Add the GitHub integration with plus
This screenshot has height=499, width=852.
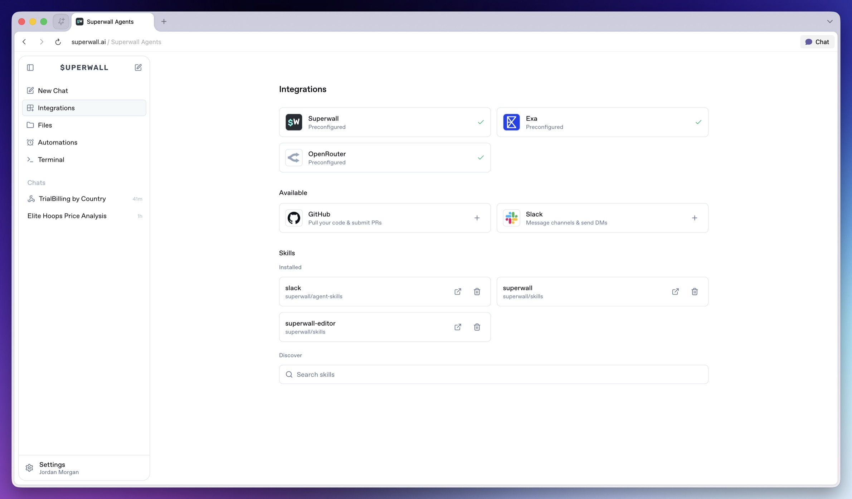coord(477,218)
